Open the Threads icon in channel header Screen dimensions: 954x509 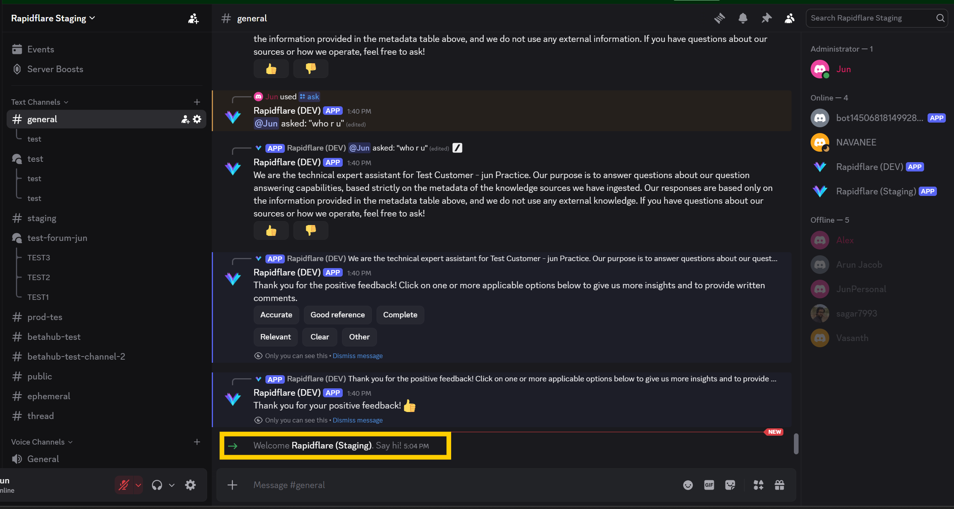point(719,18)
